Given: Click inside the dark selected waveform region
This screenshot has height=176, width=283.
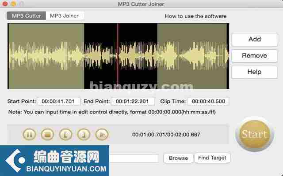Looking at the screenshot, I should pos(121,56).
